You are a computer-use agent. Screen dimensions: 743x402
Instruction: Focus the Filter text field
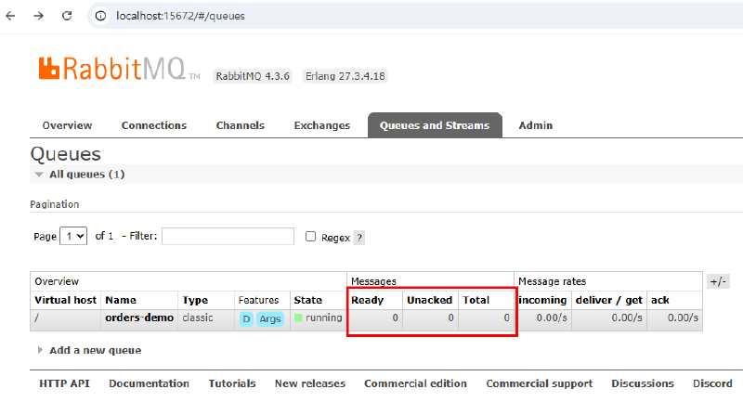point(228,236)
